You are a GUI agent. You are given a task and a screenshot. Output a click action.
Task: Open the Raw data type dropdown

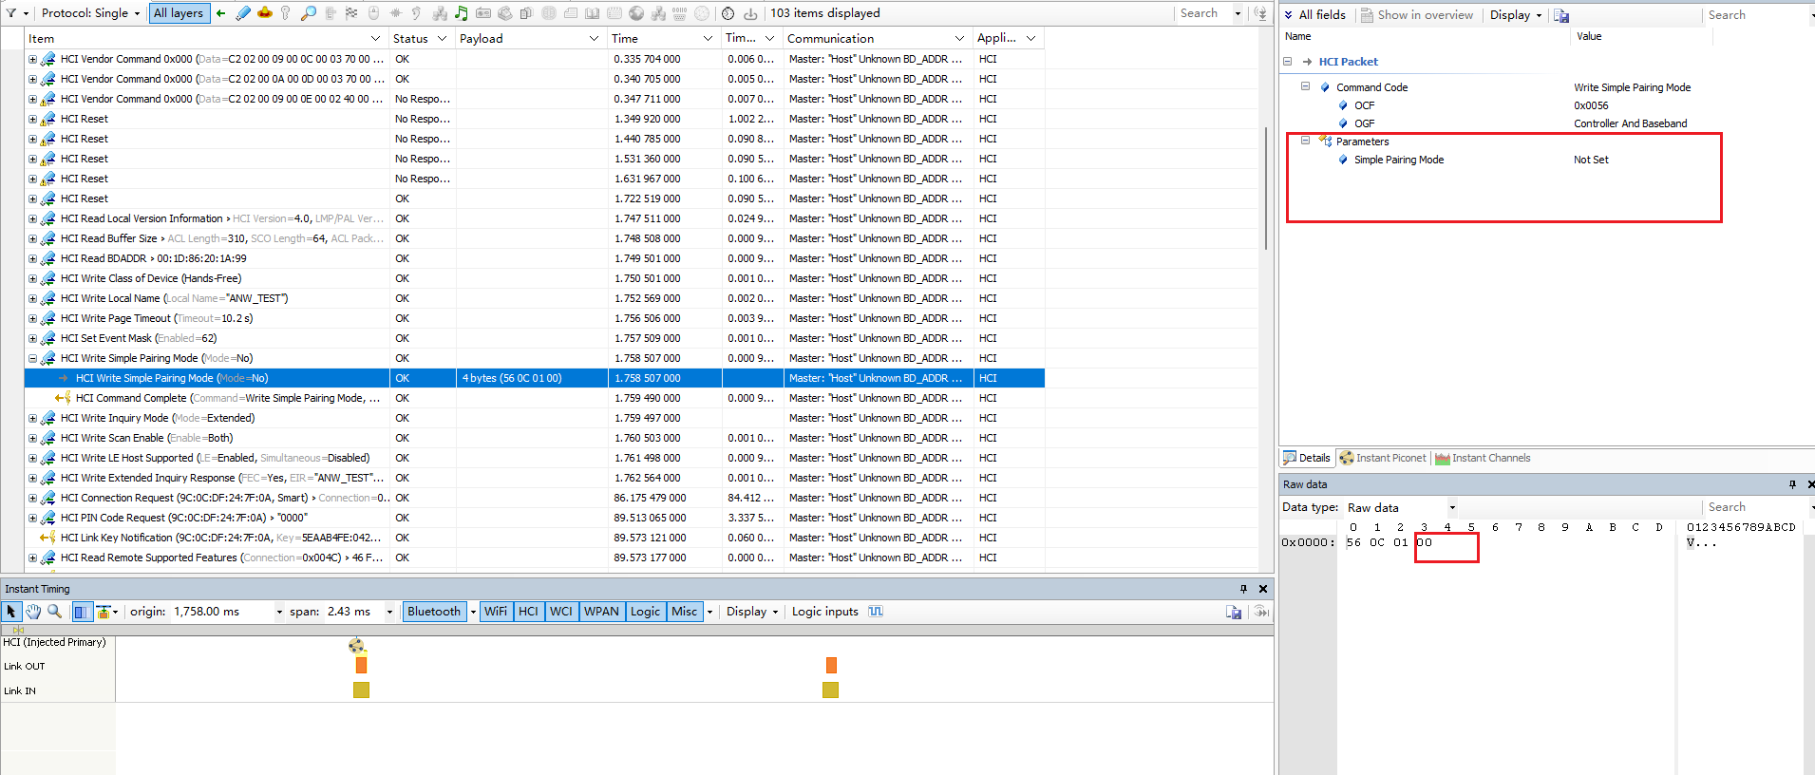(x=1452, y=507)
